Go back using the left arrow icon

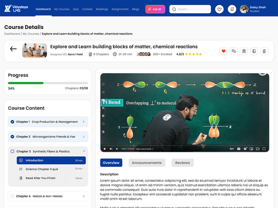click(x=13, y=49)
